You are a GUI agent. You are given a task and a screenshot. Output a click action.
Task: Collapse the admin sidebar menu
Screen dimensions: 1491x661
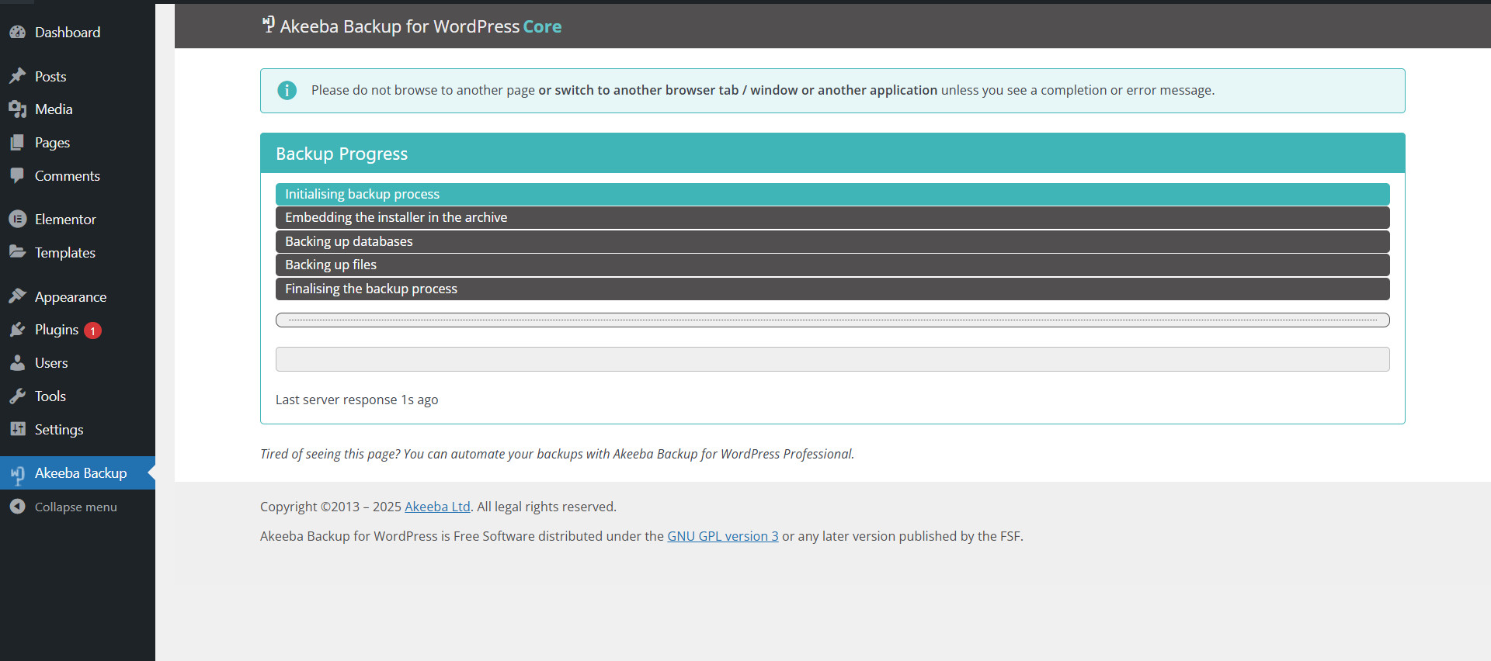pyautogui.click(x=75, y=507)
